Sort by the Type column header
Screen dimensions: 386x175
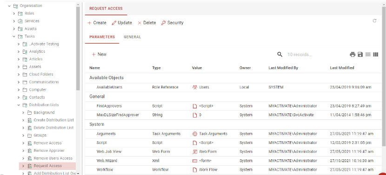coord(156,68)
